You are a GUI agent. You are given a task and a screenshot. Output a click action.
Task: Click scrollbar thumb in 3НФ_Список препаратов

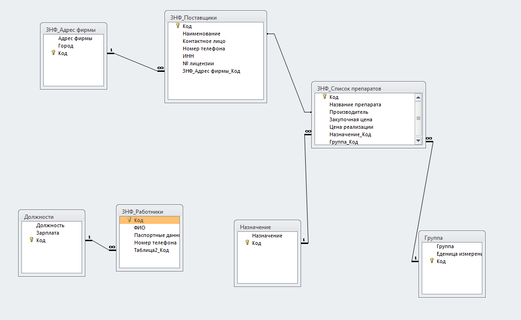(418, 118)
